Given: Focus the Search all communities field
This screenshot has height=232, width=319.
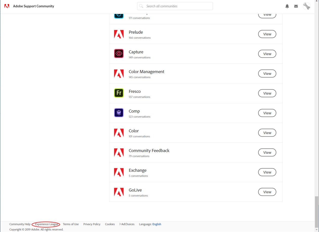Looking at the screenshot, I should [175, 6].
